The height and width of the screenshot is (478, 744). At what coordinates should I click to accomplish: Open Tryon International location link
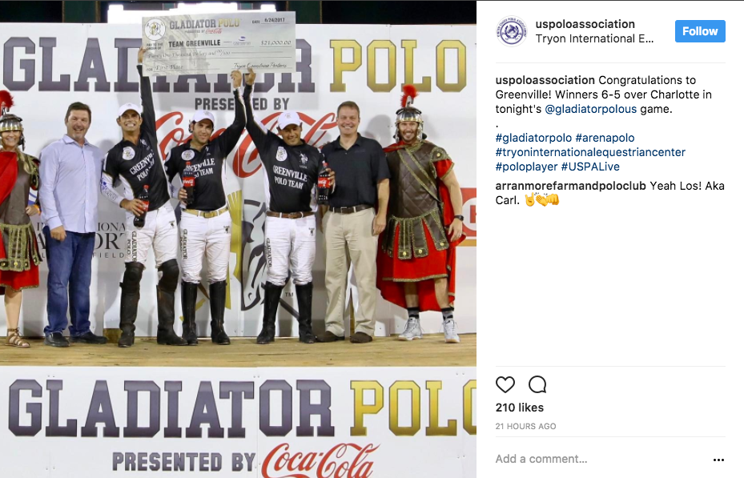(x=594, y=39)
